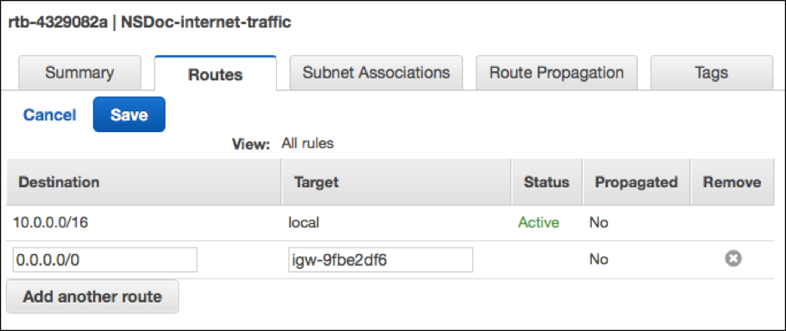Edit the igw-9fbe2df6 target field
This screenshot has width=786, height=331.
(x=380, y=259)
